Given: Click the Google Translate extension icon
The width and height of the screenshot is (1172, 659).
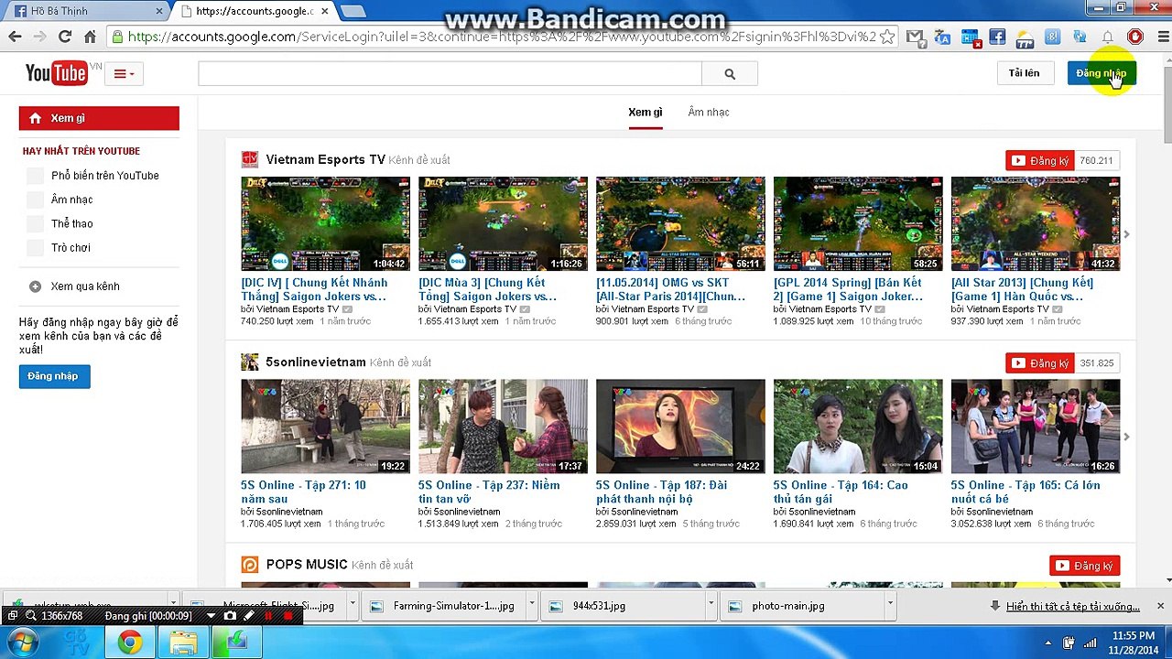Looking at the screenshot, I should pos(942,38).
